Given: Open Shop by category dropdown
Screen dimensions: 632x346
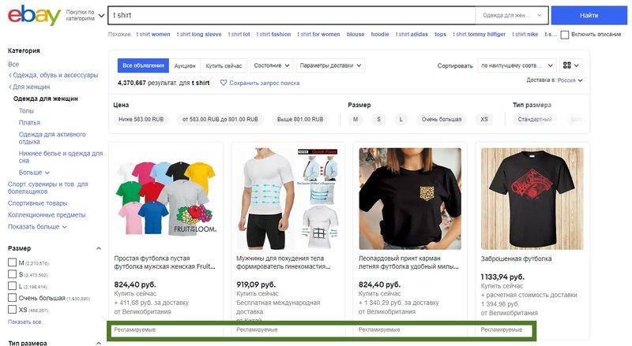Looking at the screenshot, I should coord(85,15).
